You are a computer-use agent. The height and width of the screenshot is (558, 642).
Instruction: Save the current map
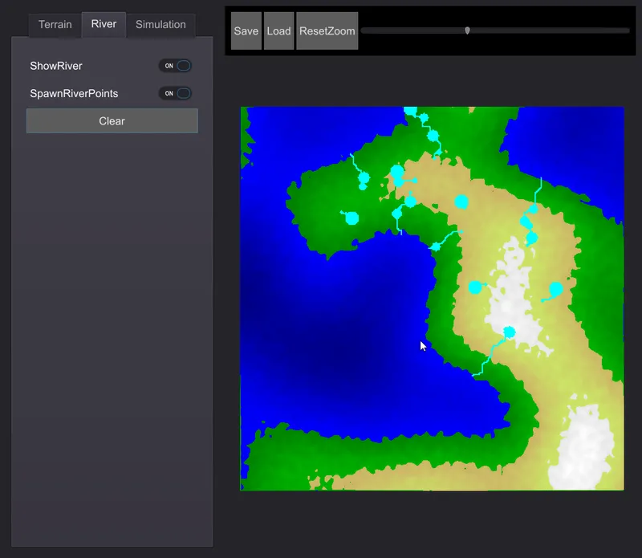pos(246,31)
